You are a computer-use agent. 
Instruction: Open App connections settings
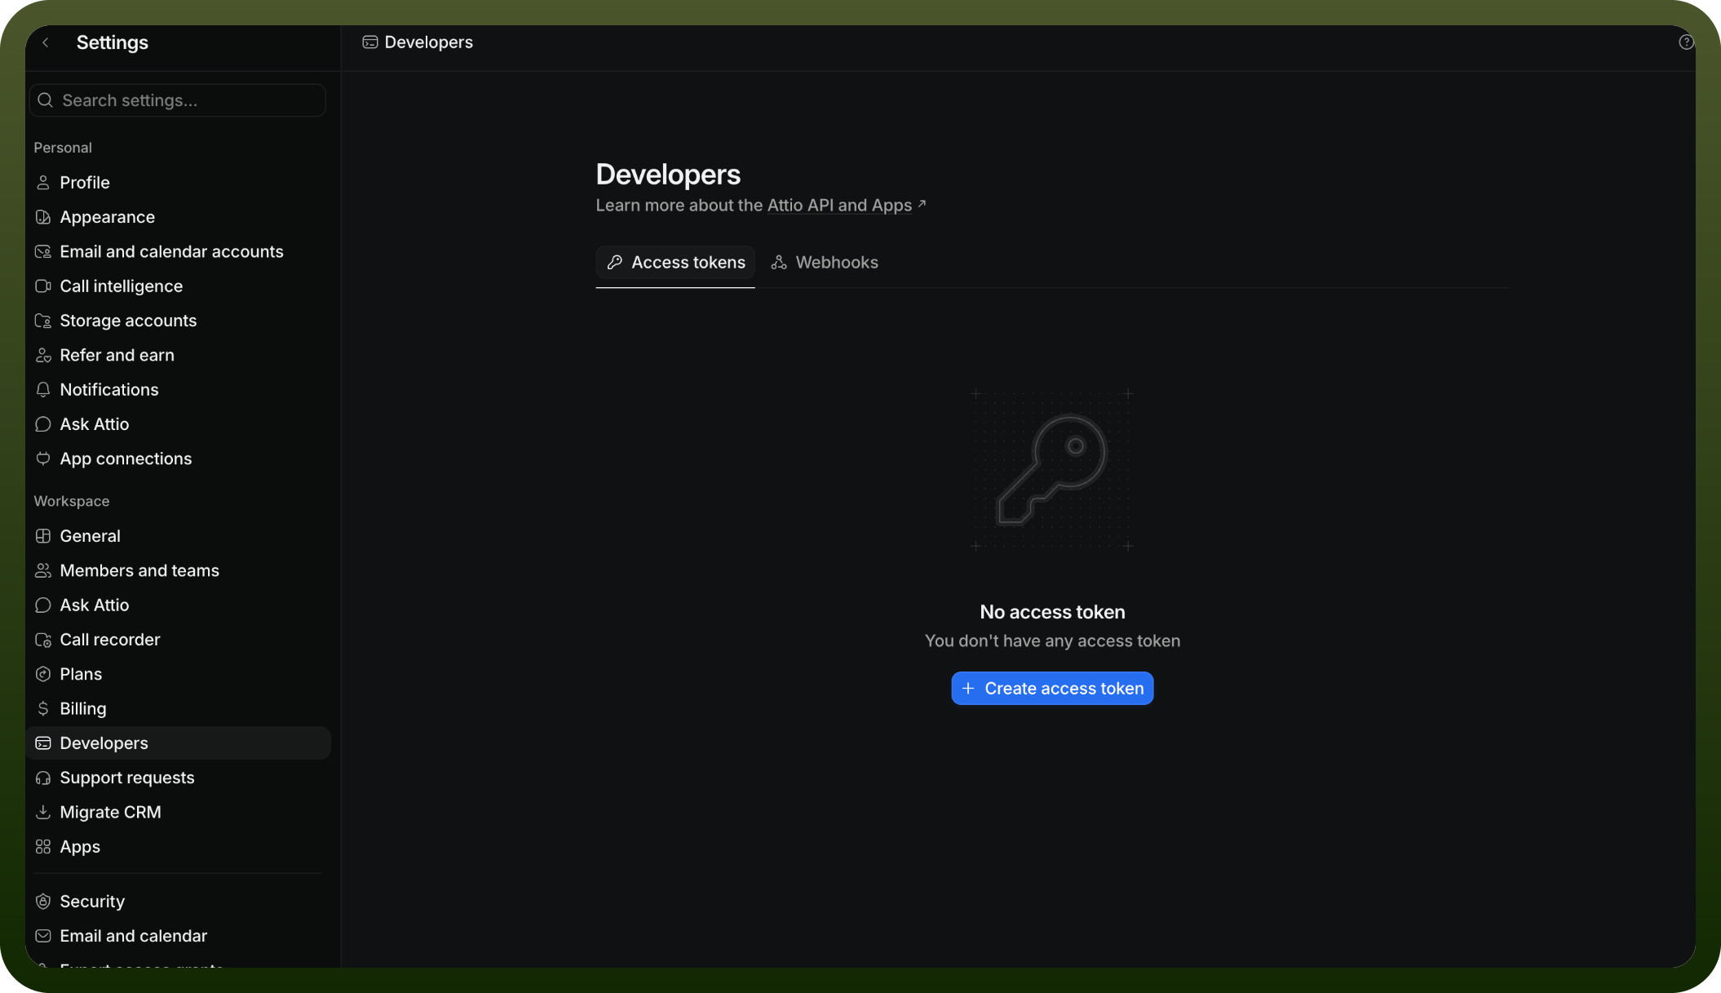[178, 459]
